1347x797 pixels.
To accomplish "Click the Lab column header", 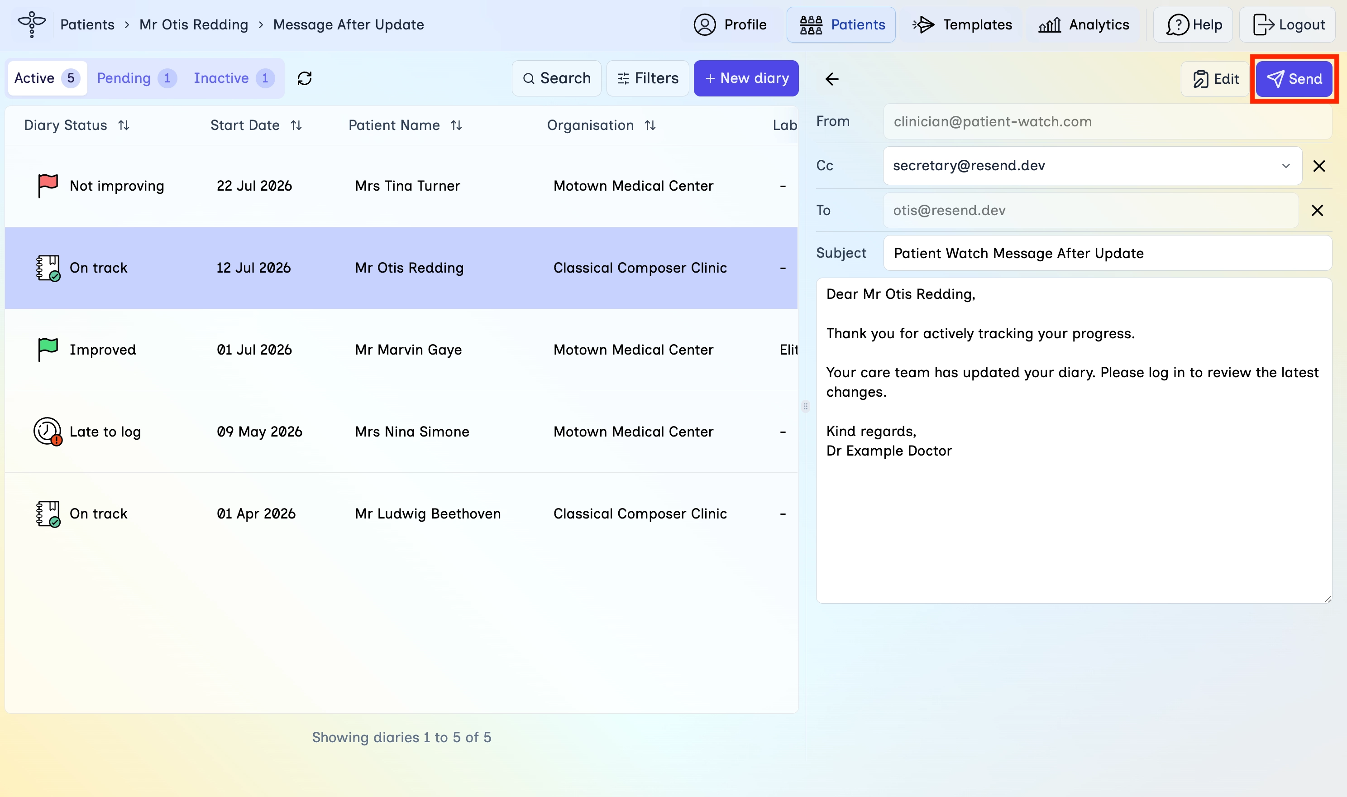I will pyautogui.click(x=784, y=125).
